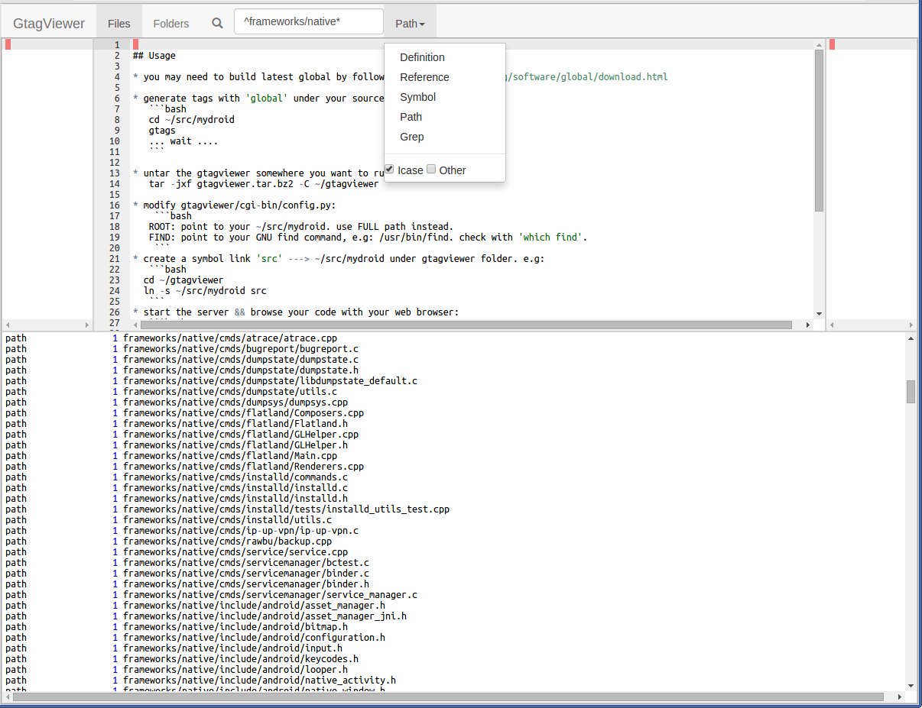Switch to the Folders tab
The height and width of the screenshot is (708, 922).
tap(171, 23)
